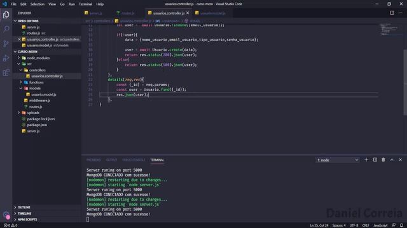The width and height of the screenshot is (407, 228).
Task: Select server.js in Open Editors list
Action: click(x=34, y=27)
